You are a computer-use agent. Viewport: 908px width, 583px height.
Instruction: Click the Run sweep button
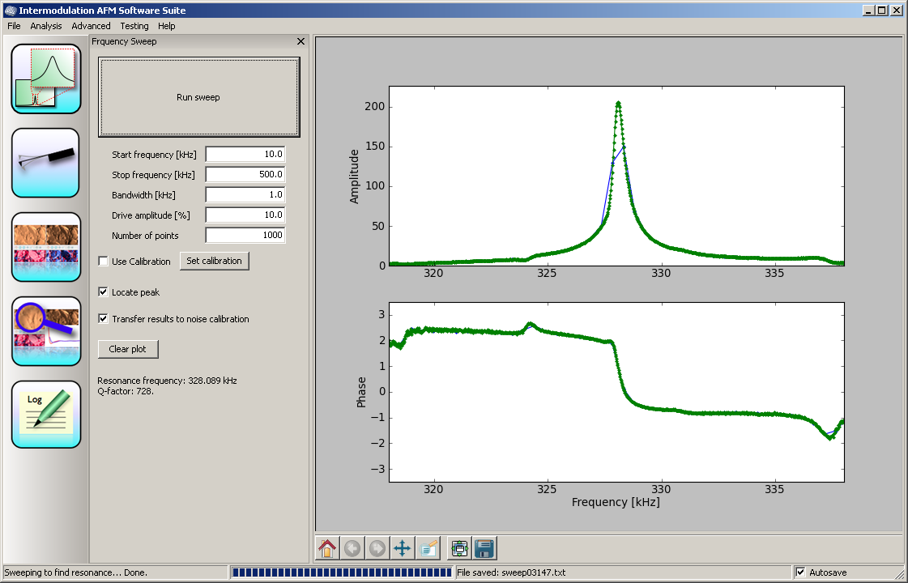[198, 97]
